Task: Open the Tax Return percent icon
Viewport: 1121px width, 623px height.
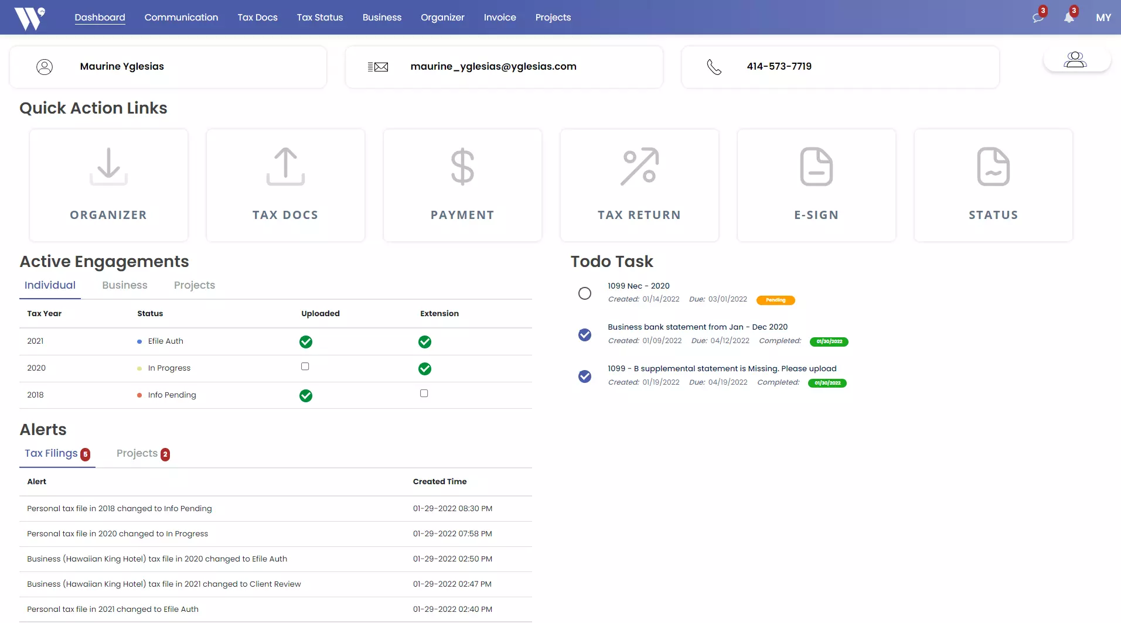Action: click(x=639, y=167)
